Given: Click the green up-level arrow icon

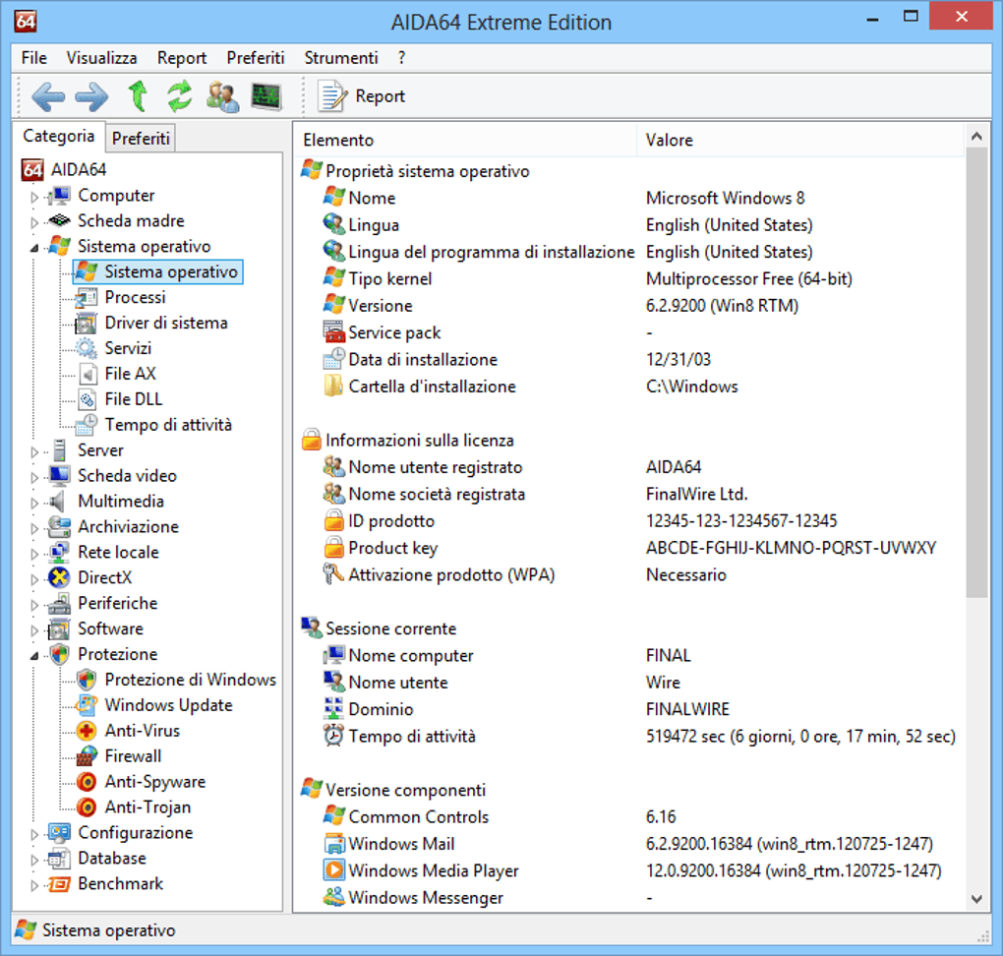Looking at the screenshot, I should point(138,96).
